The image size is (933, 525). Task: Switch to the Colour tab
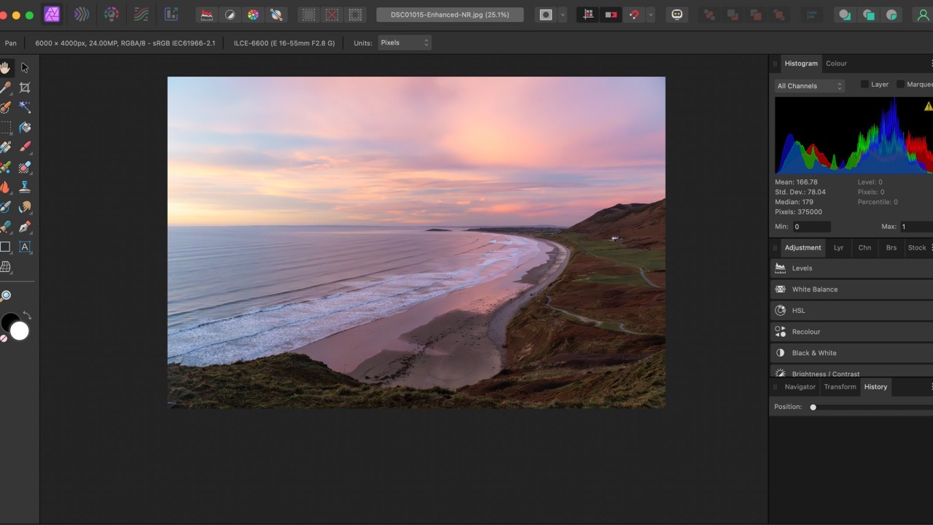[836, 63]
